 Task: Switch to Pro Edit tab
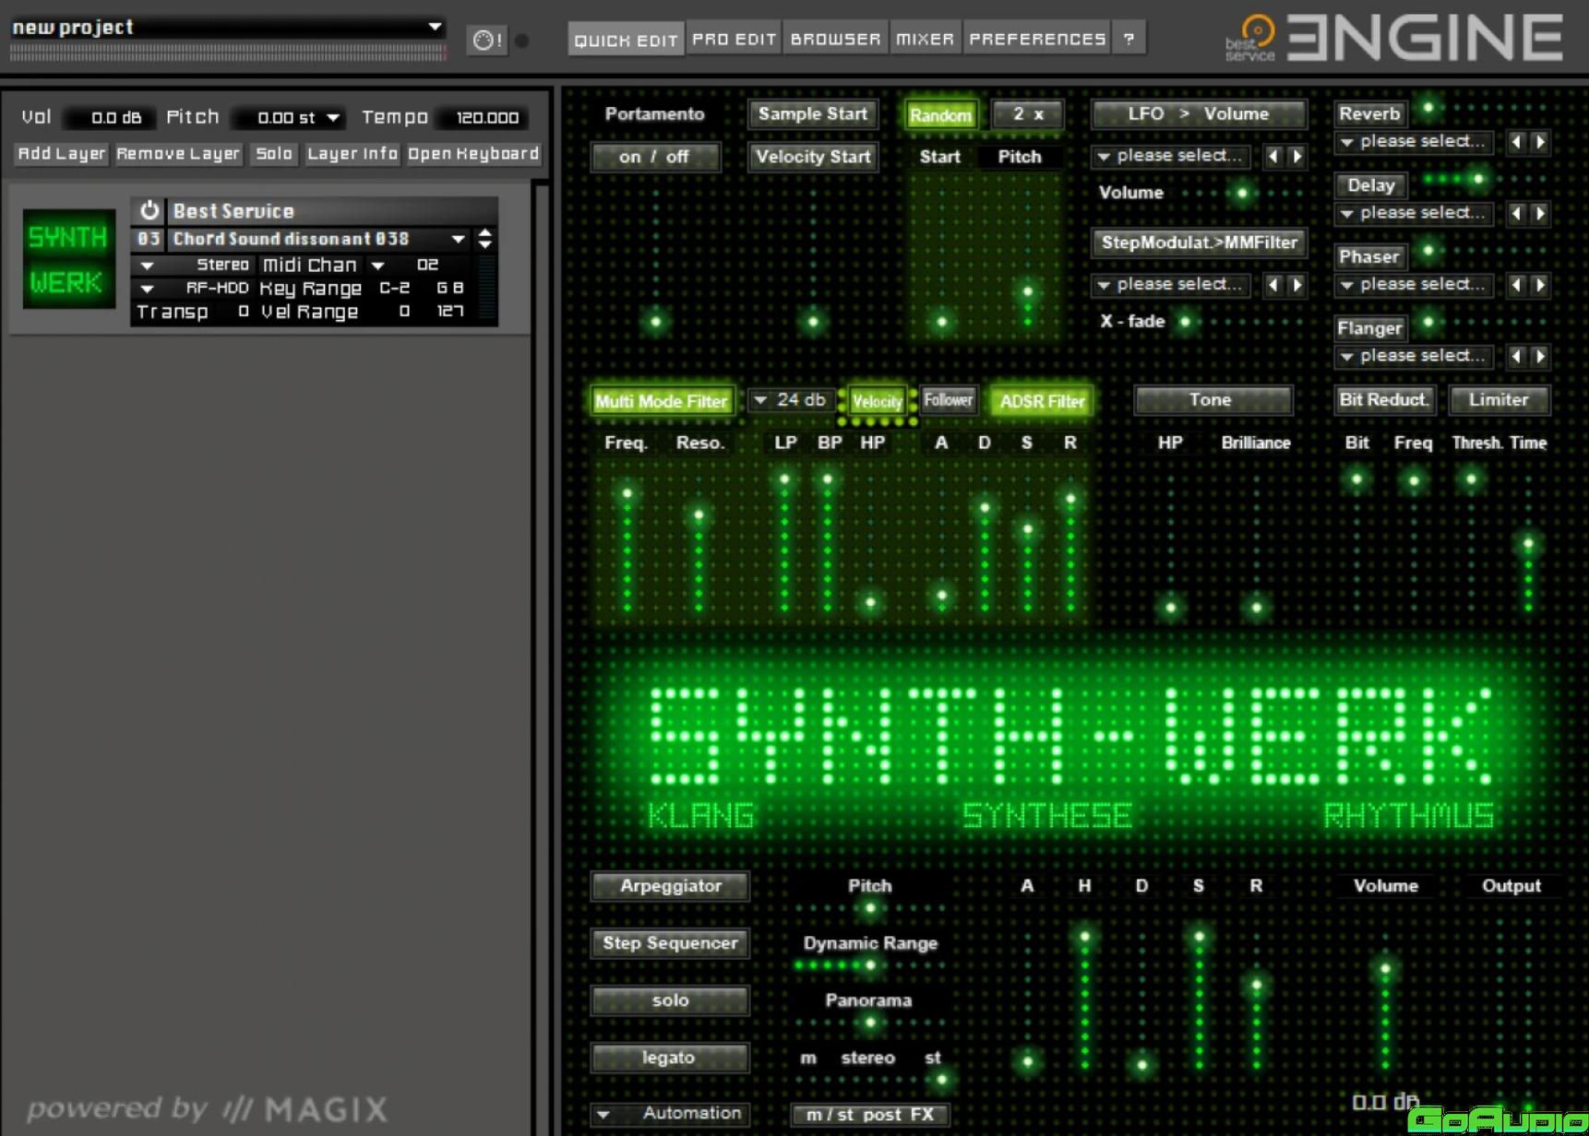point(734,39)
